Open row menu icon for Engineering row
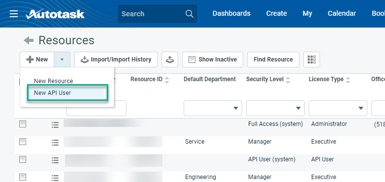 click(55, 178)
